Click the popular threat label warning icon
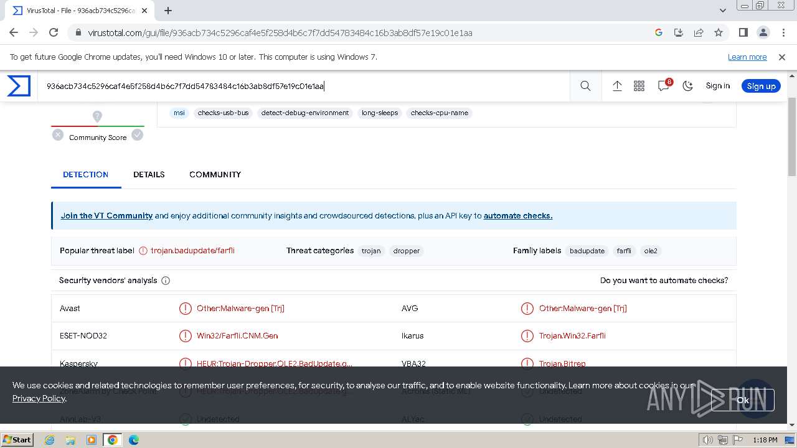 pos(143,251)
